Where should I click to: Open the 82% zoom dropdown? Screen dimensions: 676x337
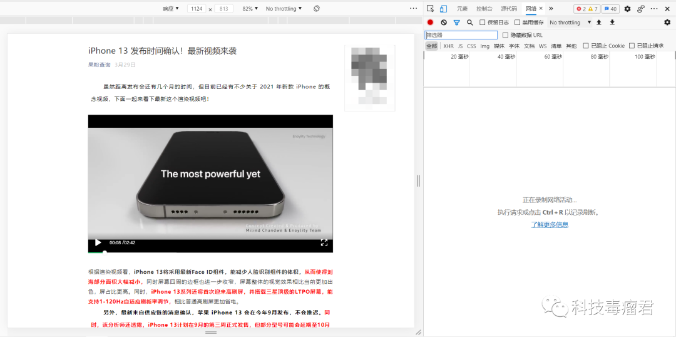(x=250, y=9)
